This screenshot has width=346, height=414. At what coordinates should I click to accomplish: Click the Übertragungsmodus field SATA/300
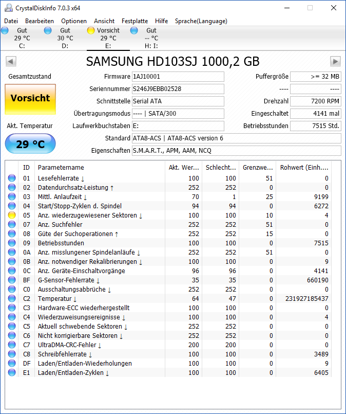tap(178, 114)
